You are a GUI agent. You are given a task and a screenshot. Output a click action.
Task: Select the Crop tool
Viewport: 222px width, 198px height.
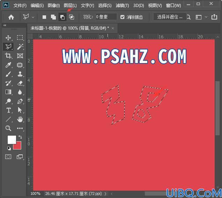point(8,56)
